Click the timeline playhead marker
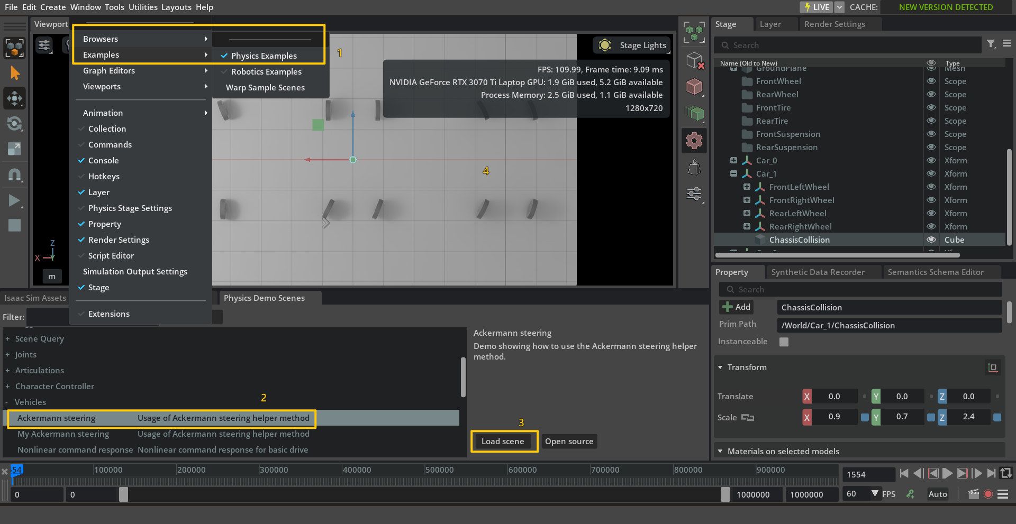Viewport: 1016px width, 524px height. 16,471
